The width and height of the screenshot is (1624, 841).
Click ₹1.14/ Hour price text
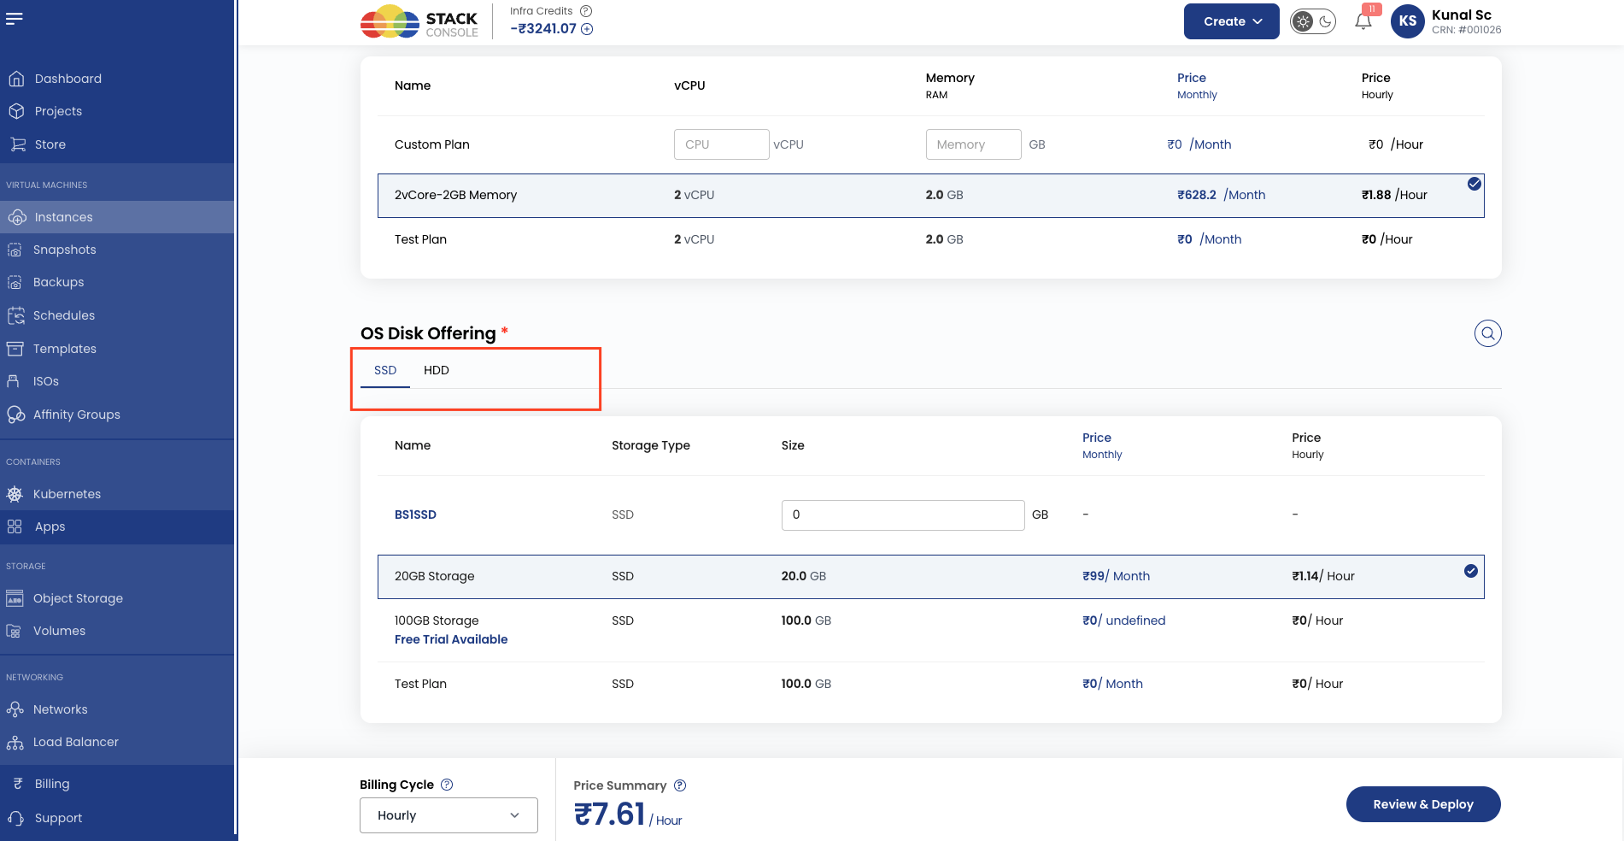pos(1323,576)
